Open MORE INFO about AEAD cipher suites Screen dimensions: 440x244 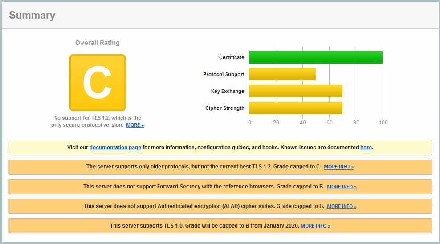tap(342, 207)
